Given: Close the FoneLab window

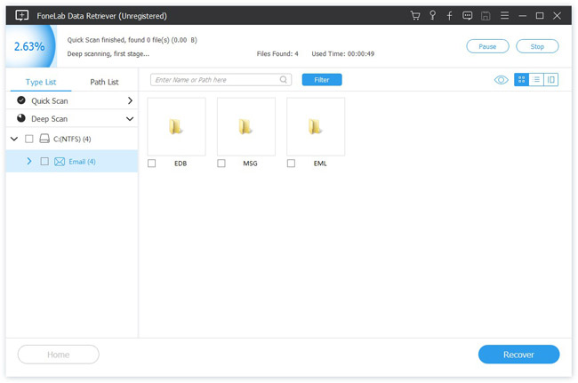Looking at the screenshot, I should (557, 15).
